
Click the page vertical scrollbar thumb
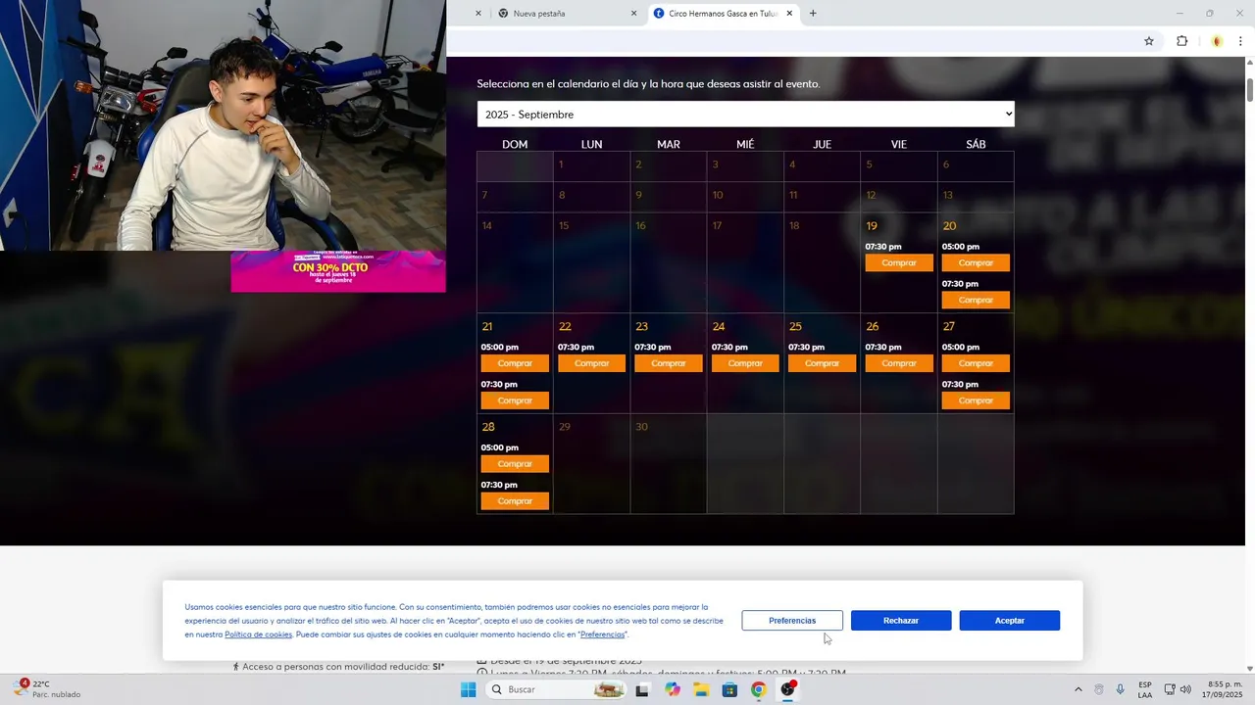(1249, 88)
